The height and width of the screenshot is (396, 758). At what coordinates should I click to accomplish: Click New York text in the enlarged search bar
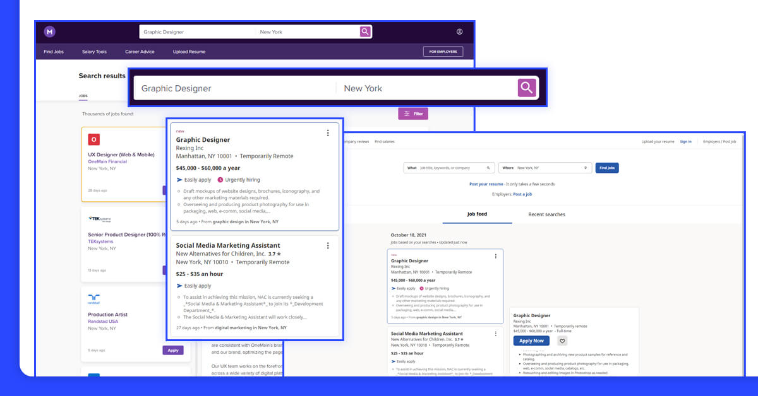[363, 88]
